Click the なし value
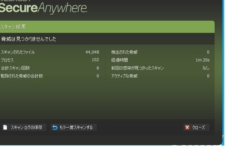 click(206, 68)
